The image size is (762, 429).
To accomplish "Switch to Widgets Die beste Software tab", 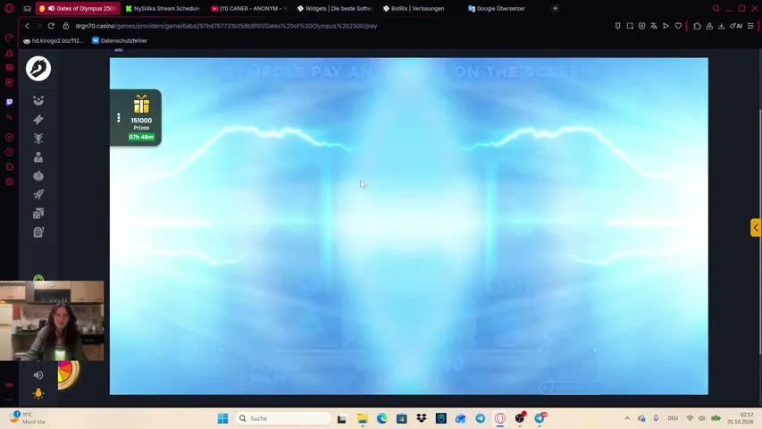I will 335,8.
